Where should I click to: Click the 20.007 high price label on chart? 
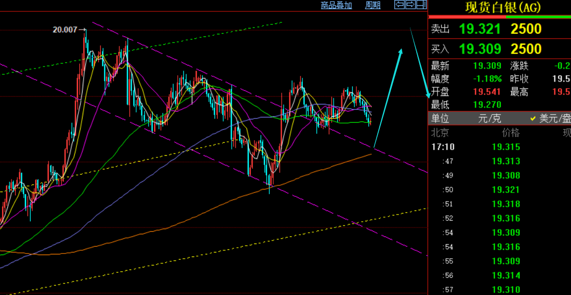(x=65, y=30)
